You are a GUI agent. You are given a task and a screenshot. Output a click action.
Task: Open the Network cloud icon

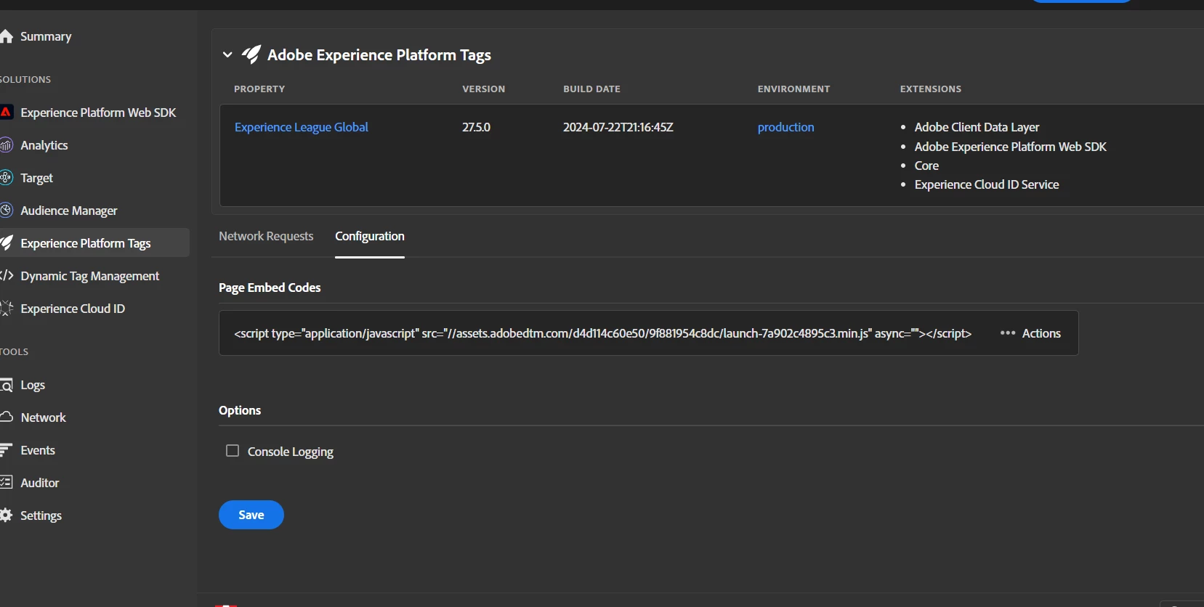(7, 417)
